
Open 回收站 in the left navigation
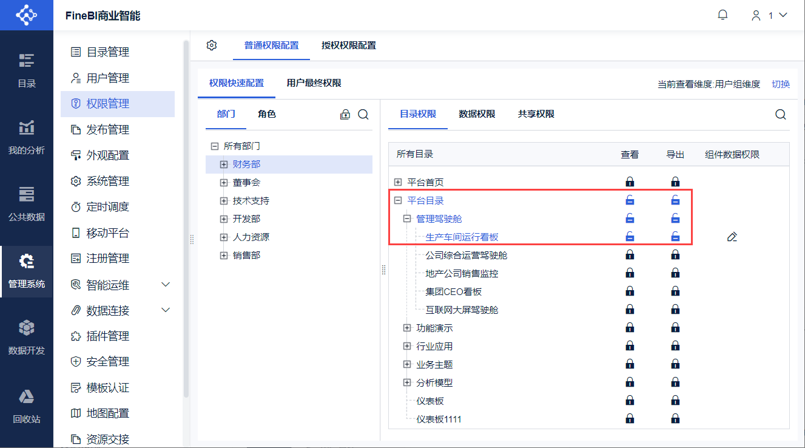click(x=27, y=406)
